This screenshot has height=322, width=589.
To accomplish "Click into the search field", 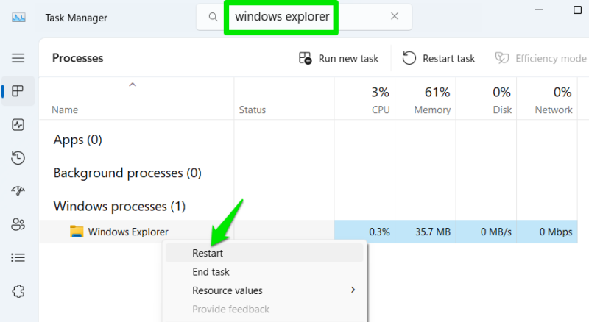I will pos(304,17).
